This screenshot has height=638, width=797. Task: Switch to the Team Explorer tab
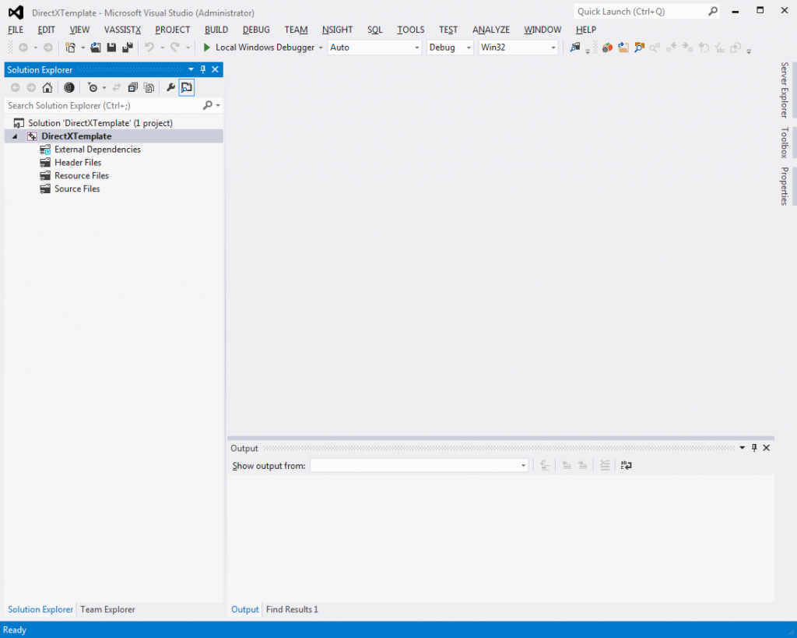107,609
